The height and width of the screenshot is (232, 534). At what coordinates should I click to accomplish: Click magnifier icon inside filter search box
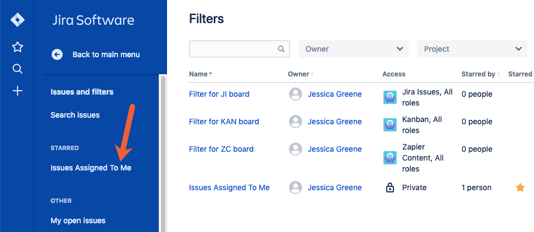click(281, 49)
